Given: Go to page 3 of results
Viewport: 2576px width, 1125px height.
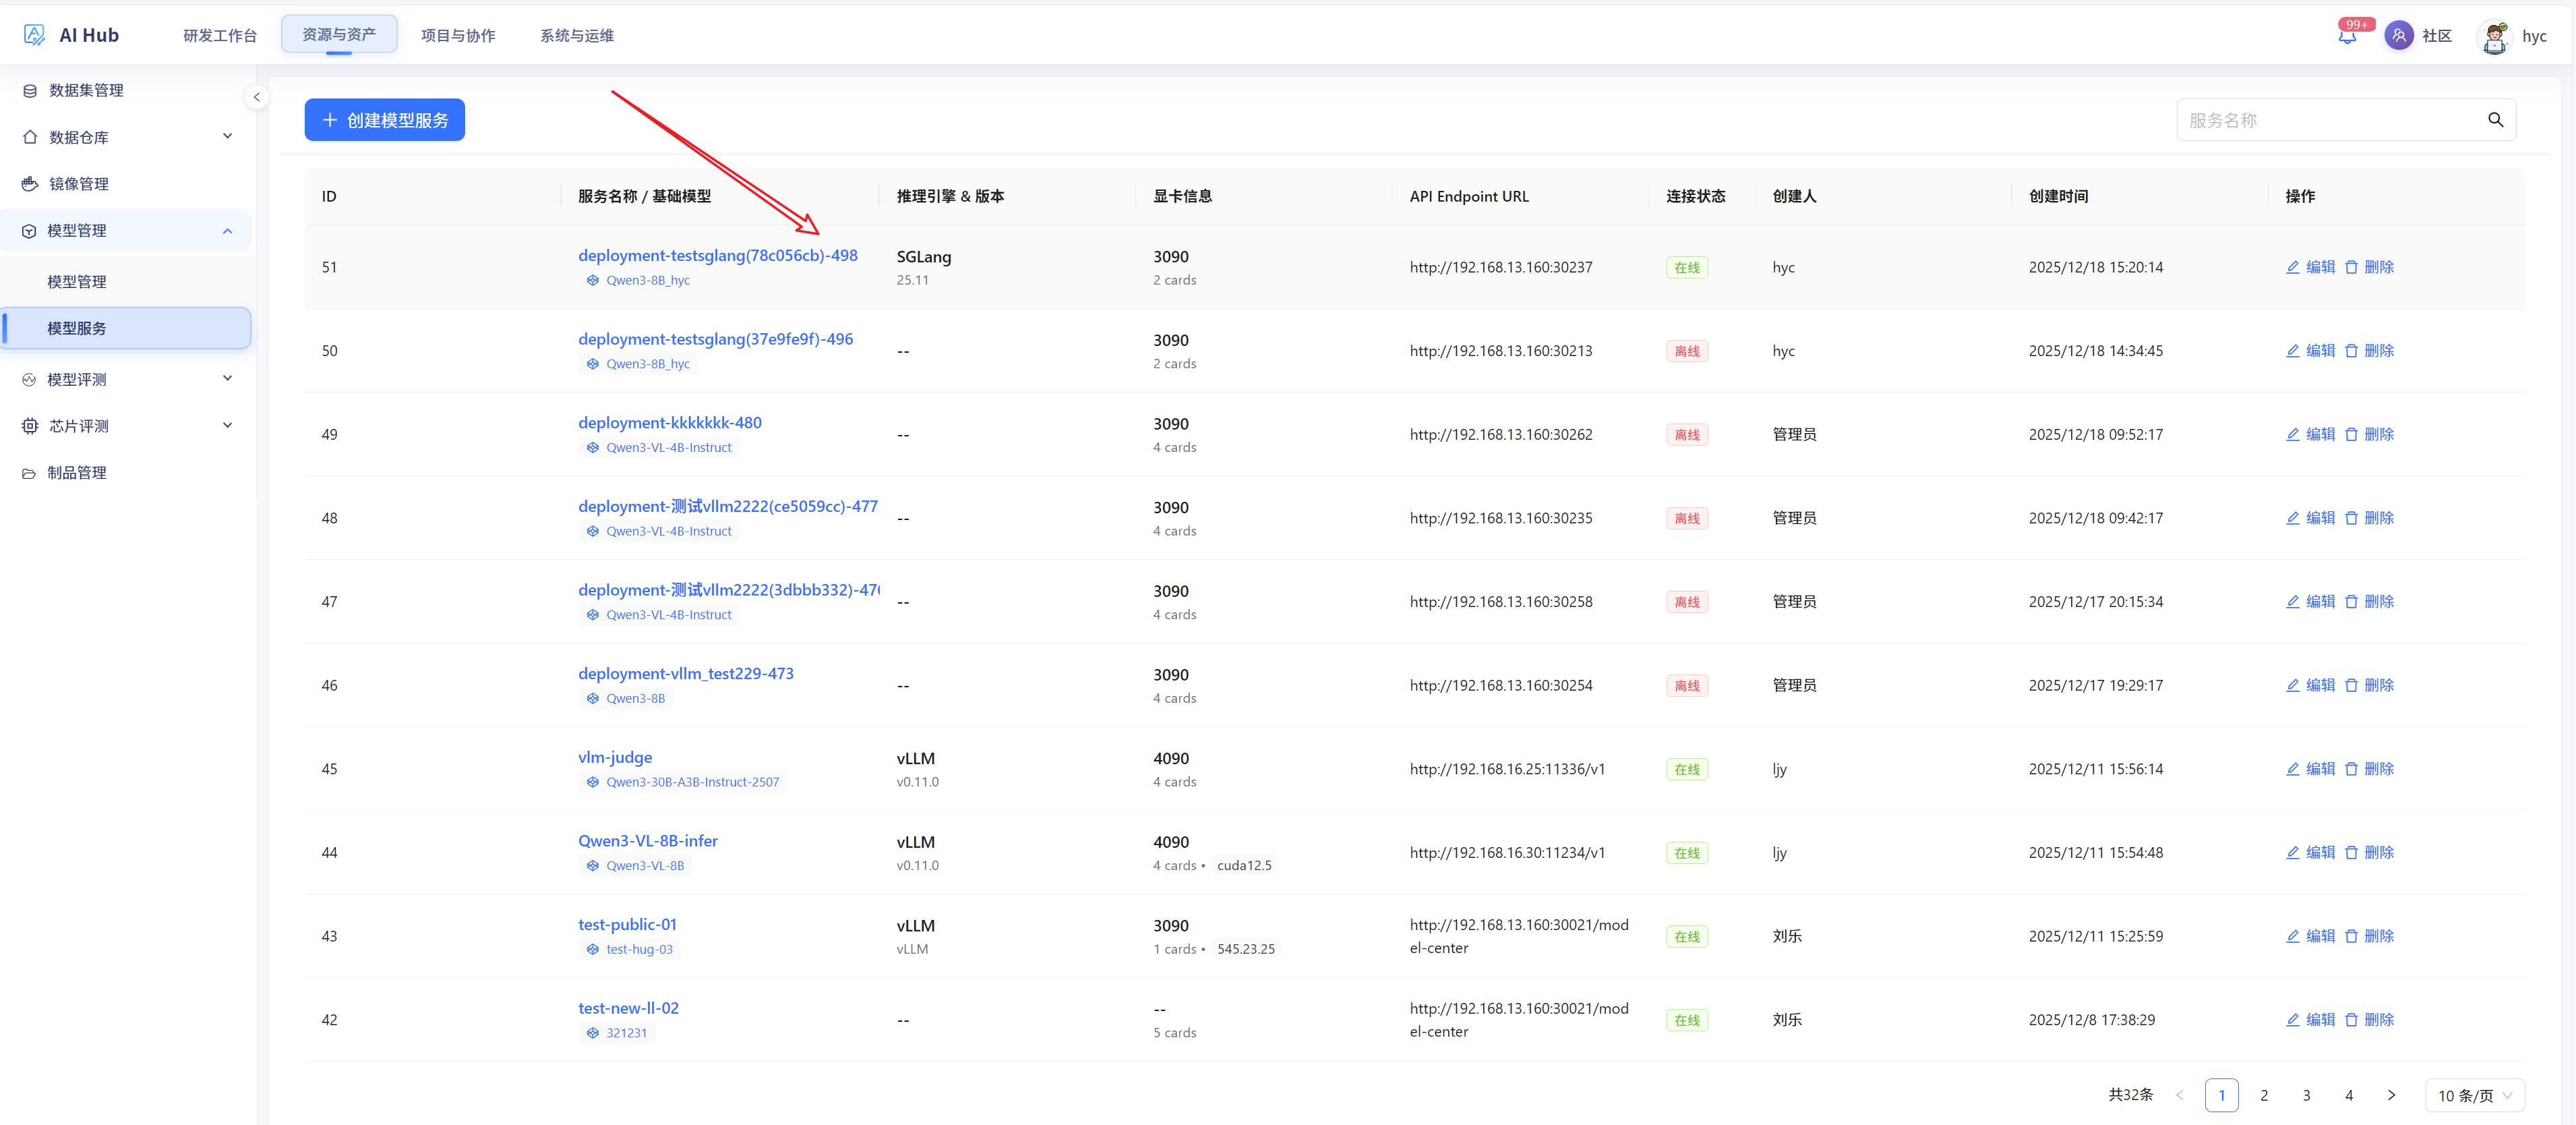Looking at the screenshot, I should coord(2306,1095).
